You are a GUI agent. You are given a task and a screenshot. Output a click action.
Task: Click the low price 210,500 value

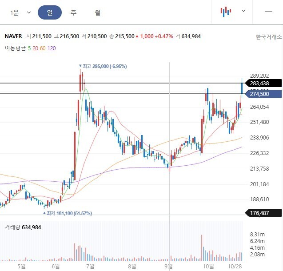[97, 36]
